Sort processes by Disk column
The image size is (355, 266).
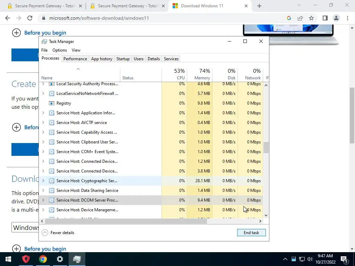click(225, 74)
